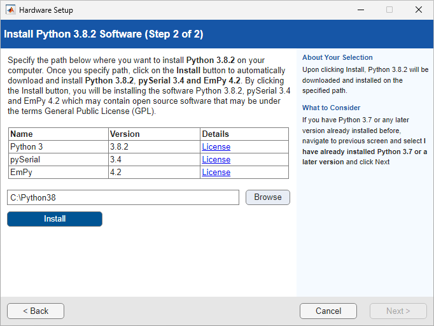Screen dimensions: 434x326
Task: View the EmPy License link
Action: (x=216, y=173)
